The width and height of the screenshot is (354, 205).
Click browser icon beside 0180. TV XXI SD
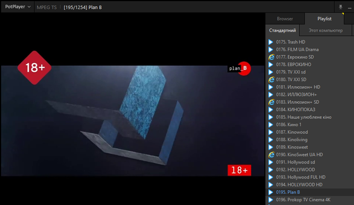(x=271, y=80)
